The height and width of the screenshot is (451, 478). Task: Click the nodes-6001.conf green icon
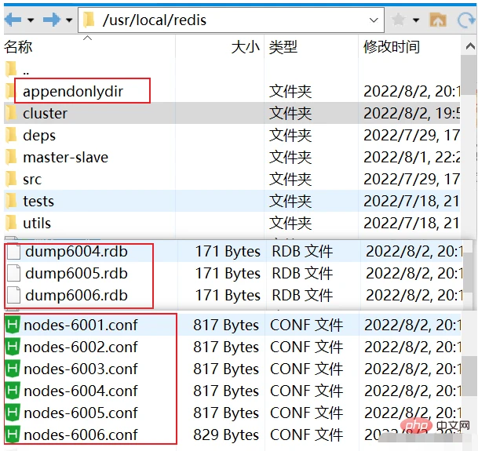(x=13, y=325)
